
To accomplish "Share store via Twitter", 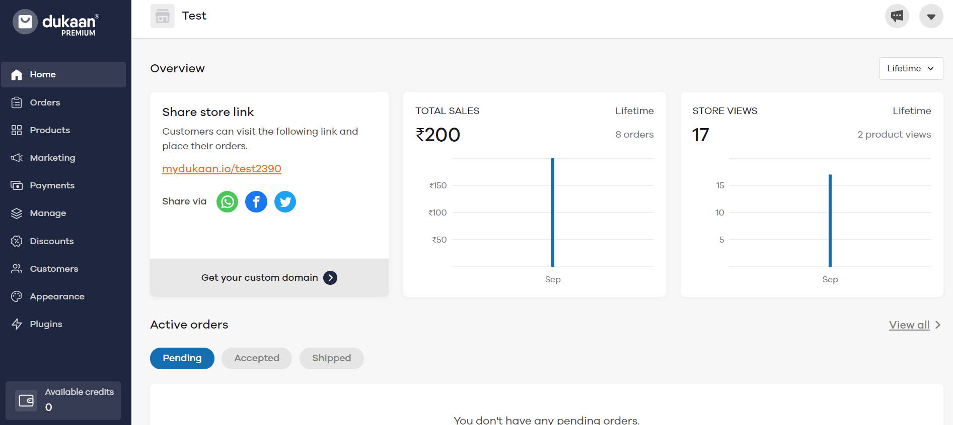I will (x=285, y=201).
